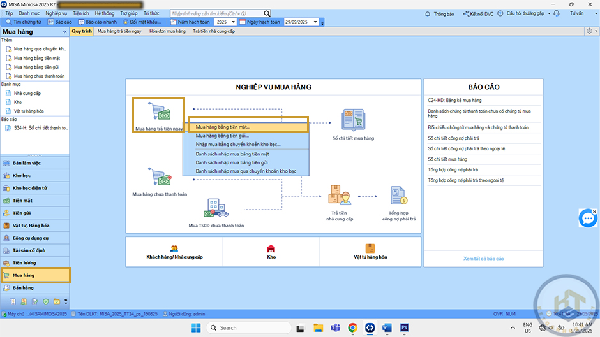Screen dimensions: 600x337
Task: Click the Tổng hợp công nợ phải trả icon
Action: click(399, 196)
